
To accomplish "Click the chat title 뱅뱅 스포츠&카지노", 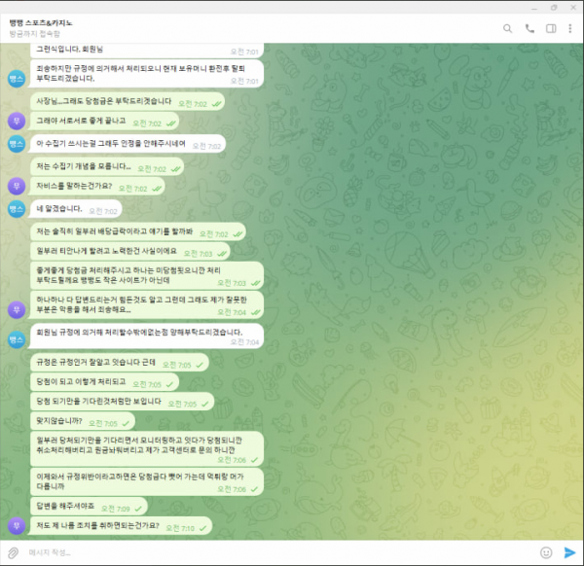I will pyautogui.click(x=41, y=23).
